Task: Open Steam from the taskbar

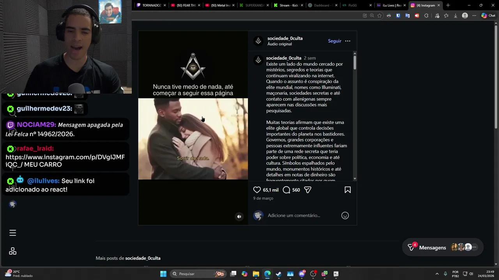Action: click(x=279, y=274)
